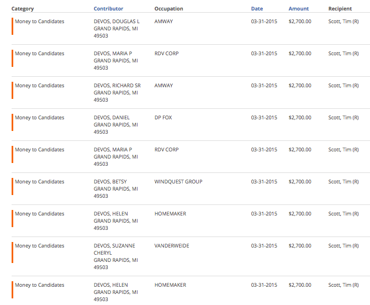Viewport: 370px width, 305px height.
Task: Click Money to Candidates in Richard SR row
Action: pyautogui.click(x=39, y=86)
